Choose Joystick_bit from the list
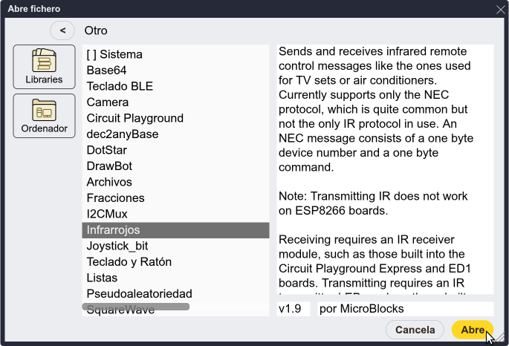The height and width of the screenshot is (346, 509). coord(175,246)
